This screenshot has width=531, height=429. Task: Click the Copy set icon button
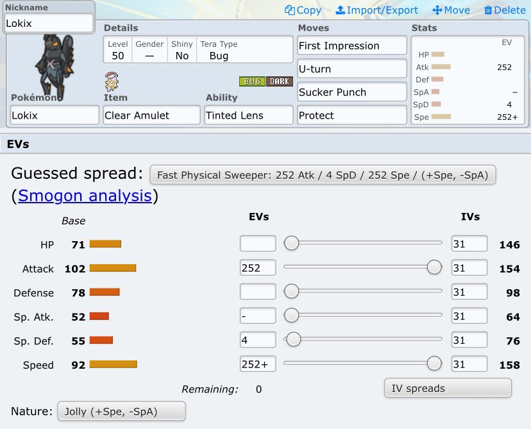[x=303, y=10]
